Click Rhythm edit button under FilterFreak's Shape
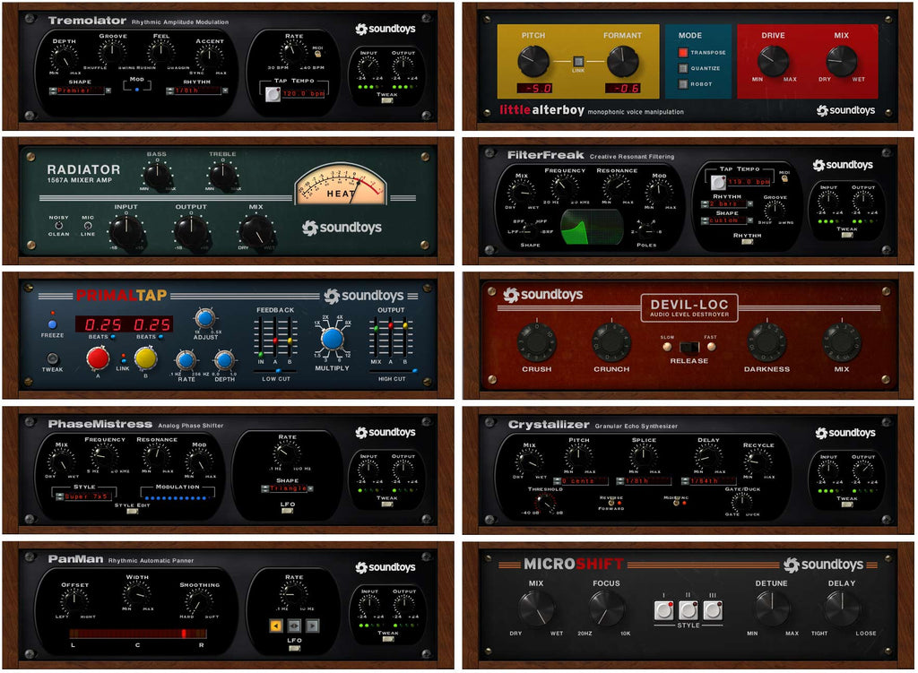The width and height of the screenshot is (918, 673). click(x=747, y=242)
